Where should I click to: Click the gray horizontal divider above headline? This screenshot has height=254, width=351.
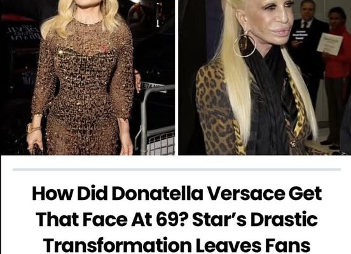coord(177,170)
